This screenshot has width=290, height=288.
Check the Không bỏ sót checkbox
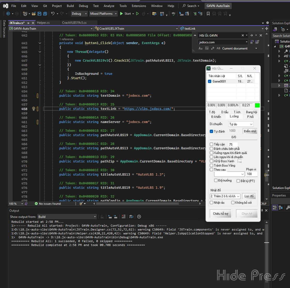pos(233,203)
